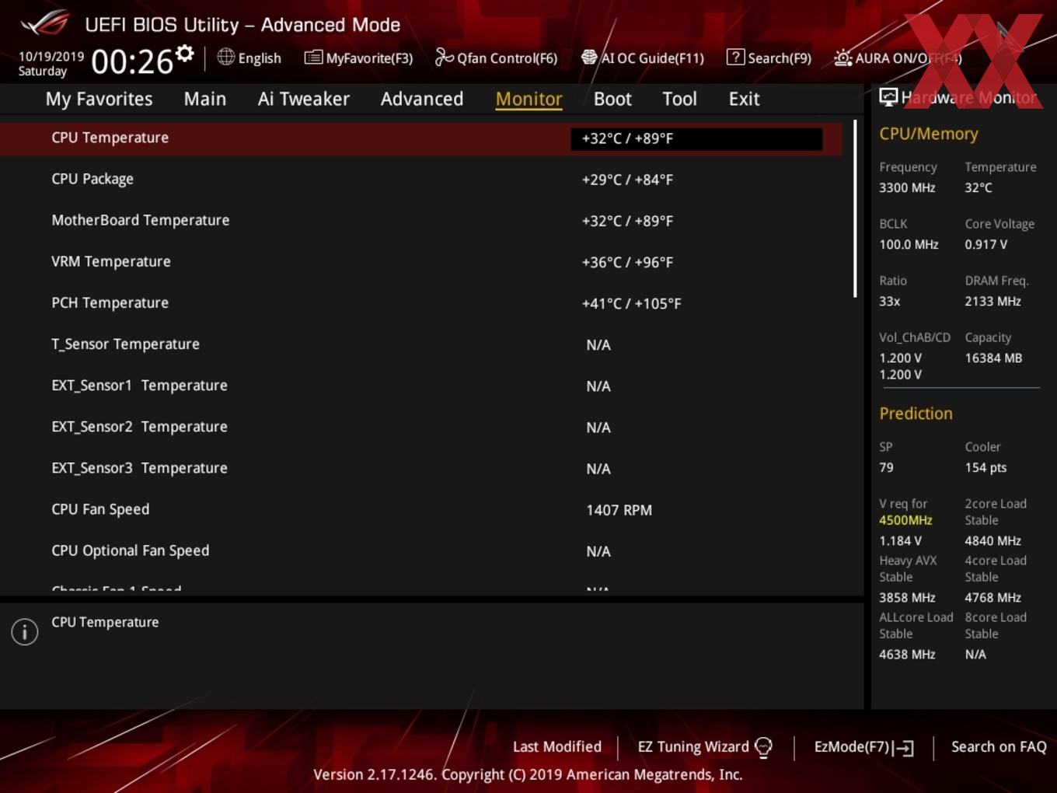1057x793 pixels.
Task: Open the Exit tab
Action: coord(744,99)
